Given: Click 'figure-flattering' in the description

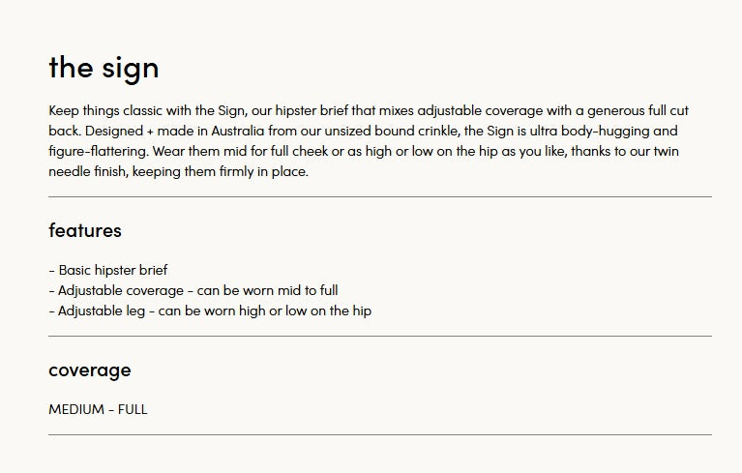Looking at the screenshot, I should [x=99, y=151].
